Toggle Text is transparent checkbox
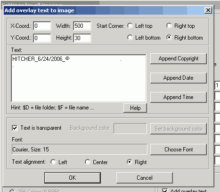Image resolution: width=220 pixels, height=192 pixels. pyautogui.click(x=15, y=128)
